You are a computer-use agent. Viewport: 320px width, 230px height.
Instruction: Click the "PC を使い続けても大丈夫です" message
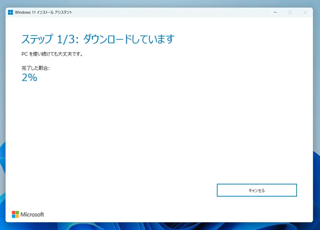coord(52,54)
